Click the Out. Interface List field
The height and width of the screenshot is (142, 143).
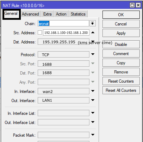pos(63,122)
